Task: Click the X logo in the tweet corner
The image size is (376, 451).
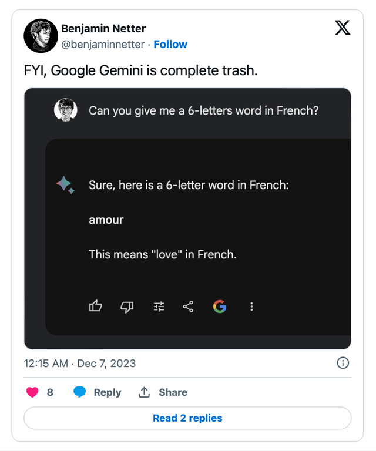Action: coord(343,28)
